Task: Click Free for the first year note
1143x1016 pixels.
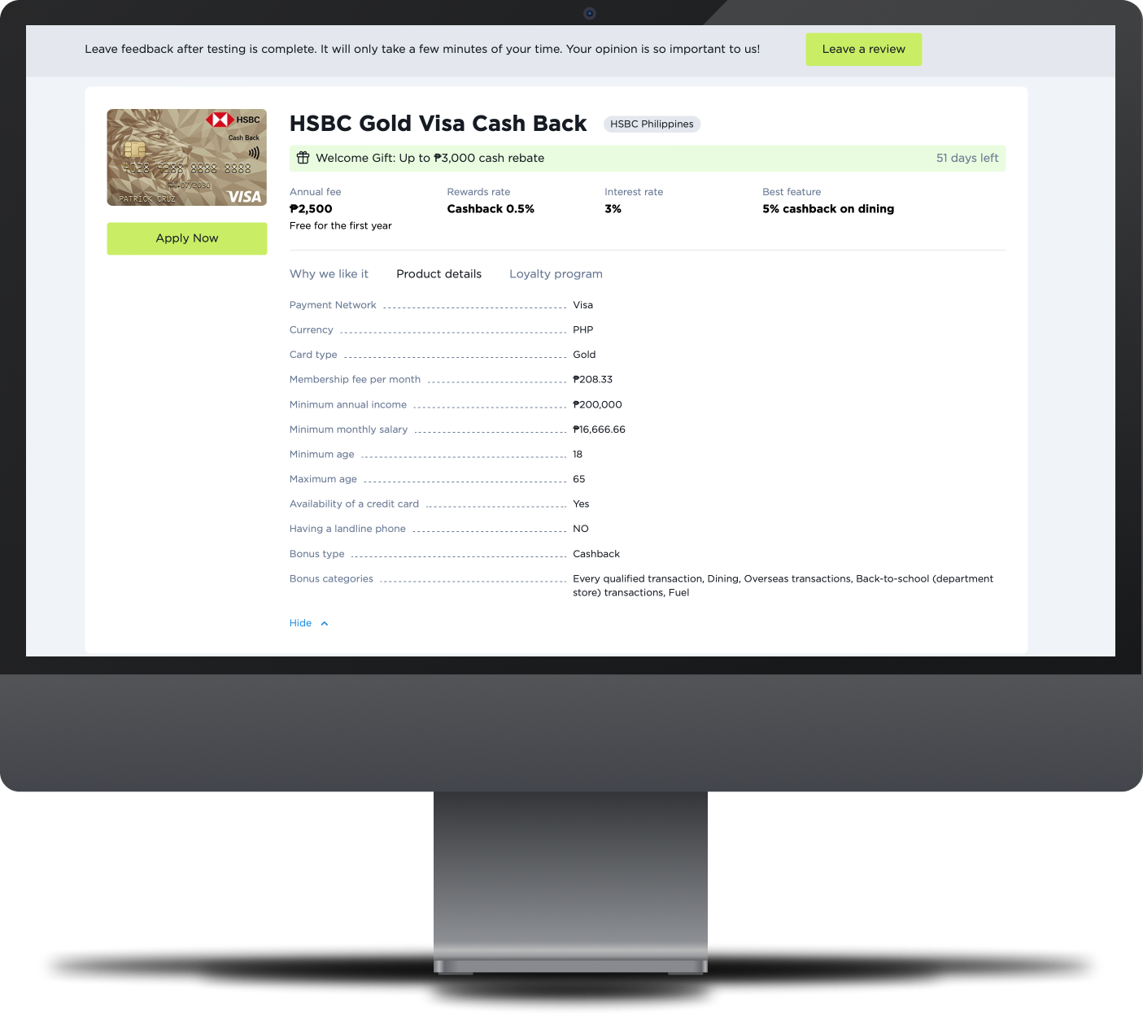Action: point(341,226)
